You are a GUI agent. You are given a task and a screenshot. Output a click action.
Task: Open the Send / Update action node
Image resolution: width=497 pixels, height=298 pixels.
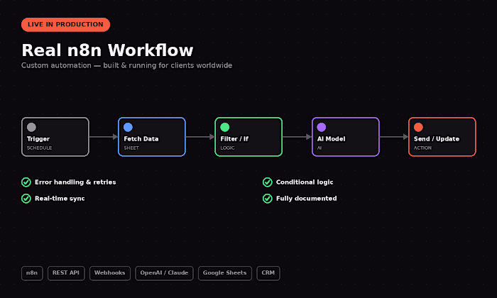click(x=442, y=137)
